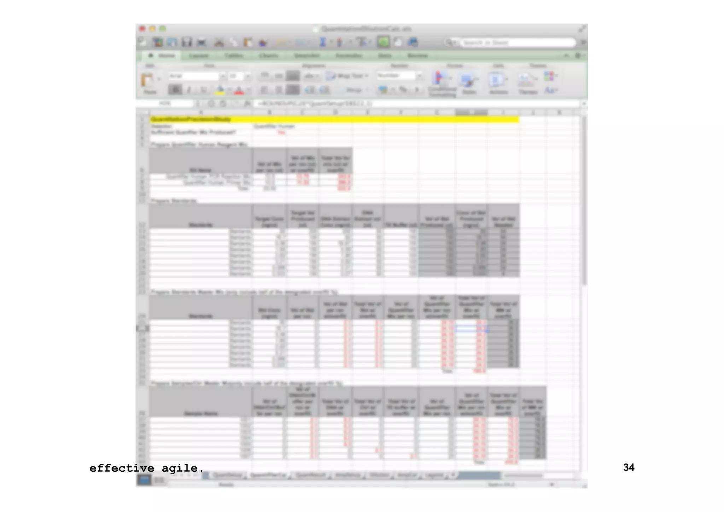Open the QuantSetup sheet tab
Viewport: 724px width, 512px height.
pyautogui.click(x=228, y=475)
